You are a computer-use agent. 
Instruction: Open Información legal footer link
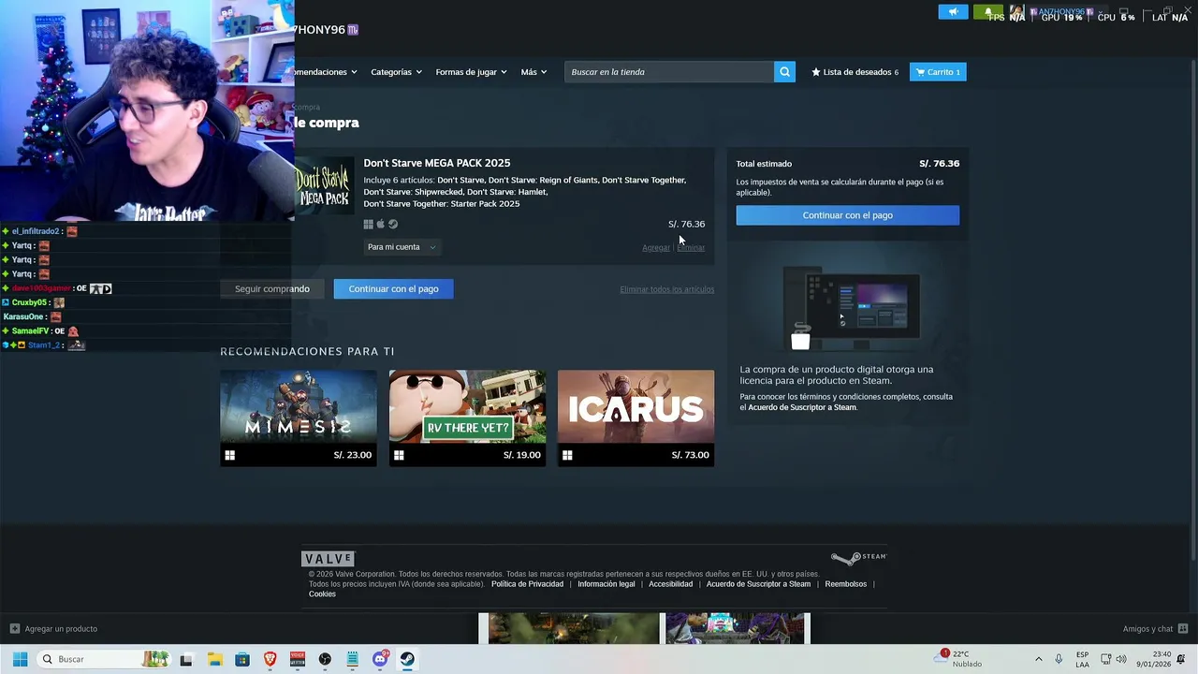pos(606,584)
